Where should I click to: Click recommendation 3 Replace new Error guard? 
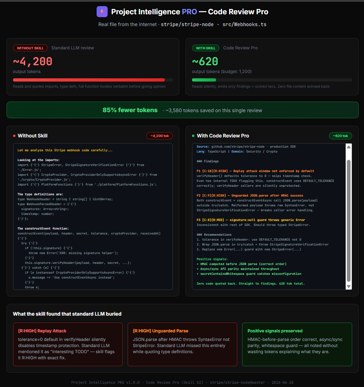click(x=249, y=249)
